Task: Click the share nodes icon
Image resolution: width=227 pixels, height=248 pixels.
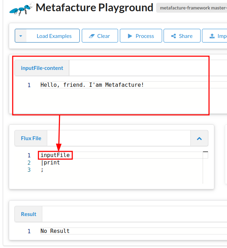Action: [x=173, y=36]
